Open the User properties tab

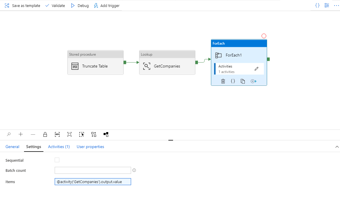click(x=90, y=147)
